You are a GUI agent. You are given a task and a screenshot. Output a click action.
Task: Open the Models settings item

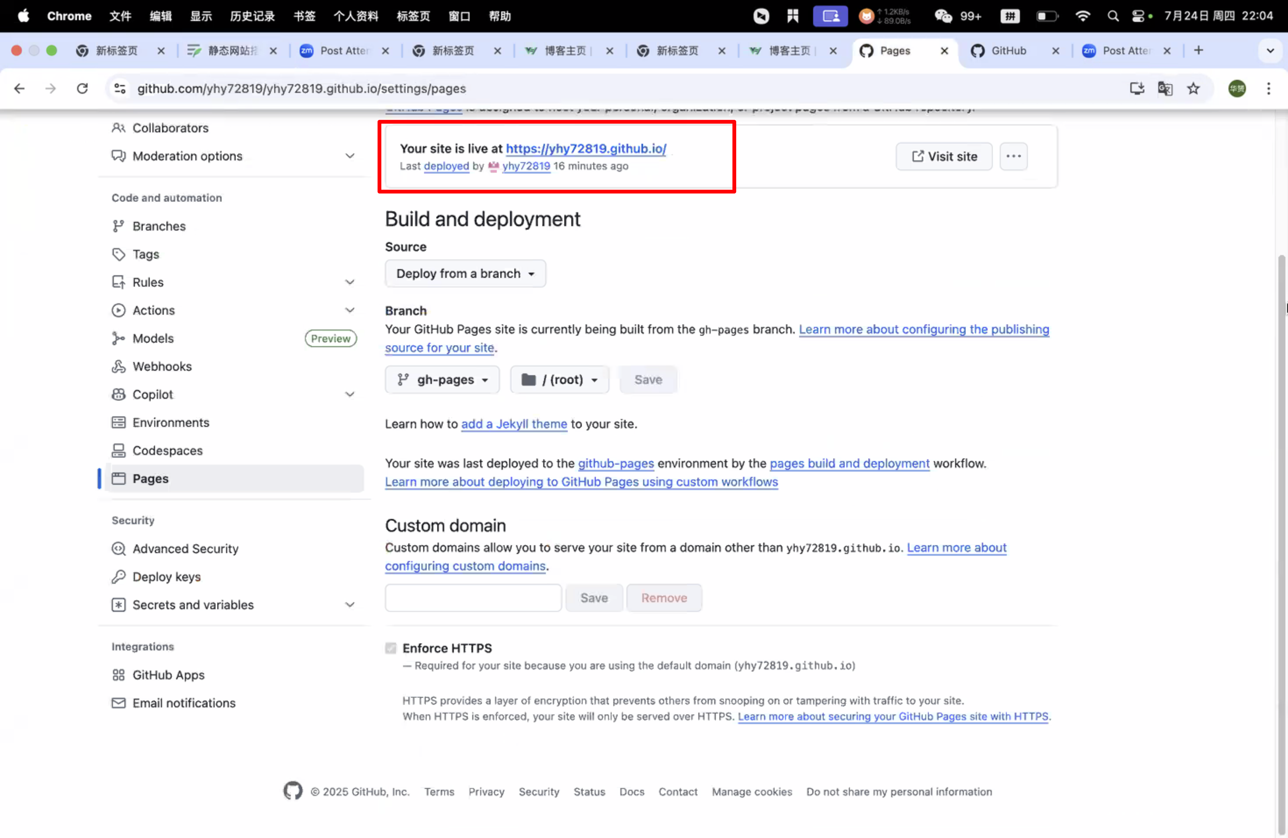pos(153,338)
